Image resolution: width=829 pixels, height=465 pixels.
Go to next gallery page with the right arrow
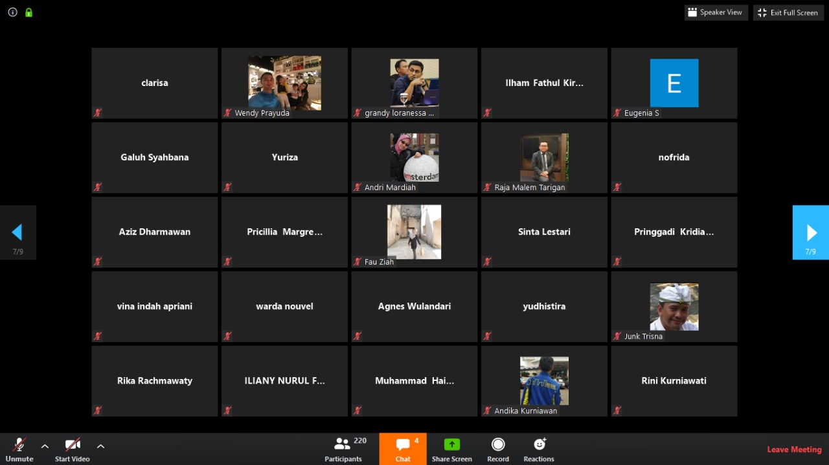coord(810,233)
